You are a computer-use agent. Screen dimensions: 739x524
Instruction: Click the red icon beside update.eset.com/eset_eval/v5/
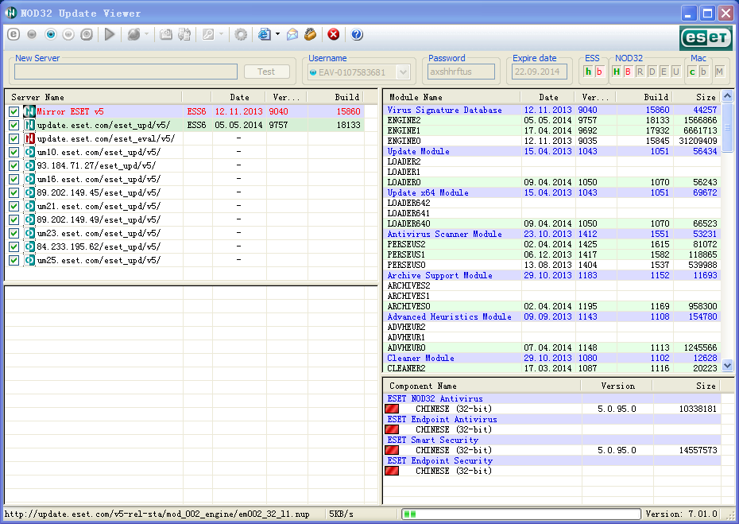click(29, 138)
